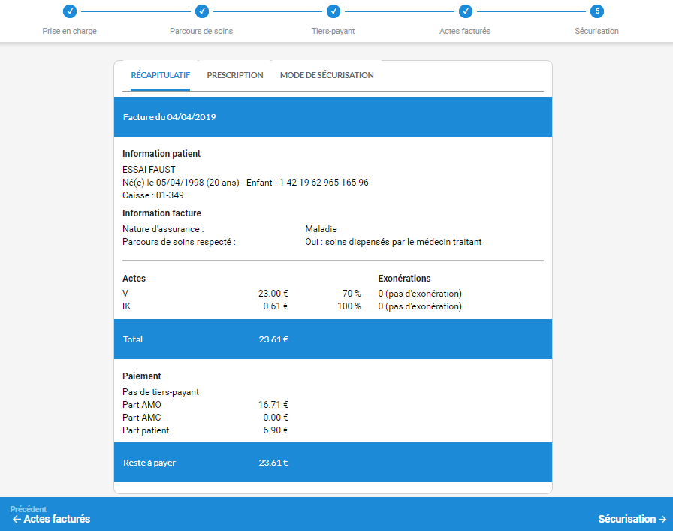Click the patient name ESSAI FAUST
Image resolution: width=673 pixels, height=531 pixels.
coord(149,170)
